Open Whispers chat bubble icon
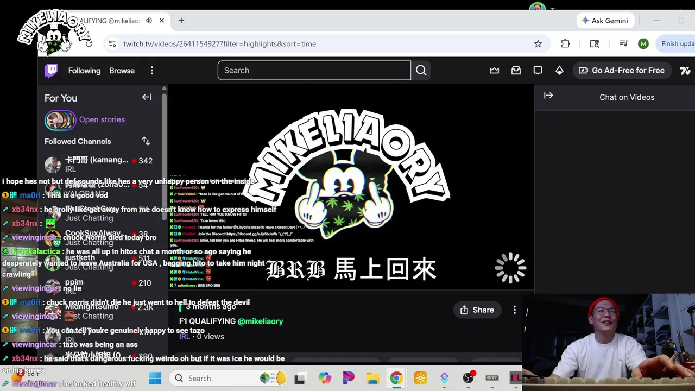 click(x=538, y=71)
